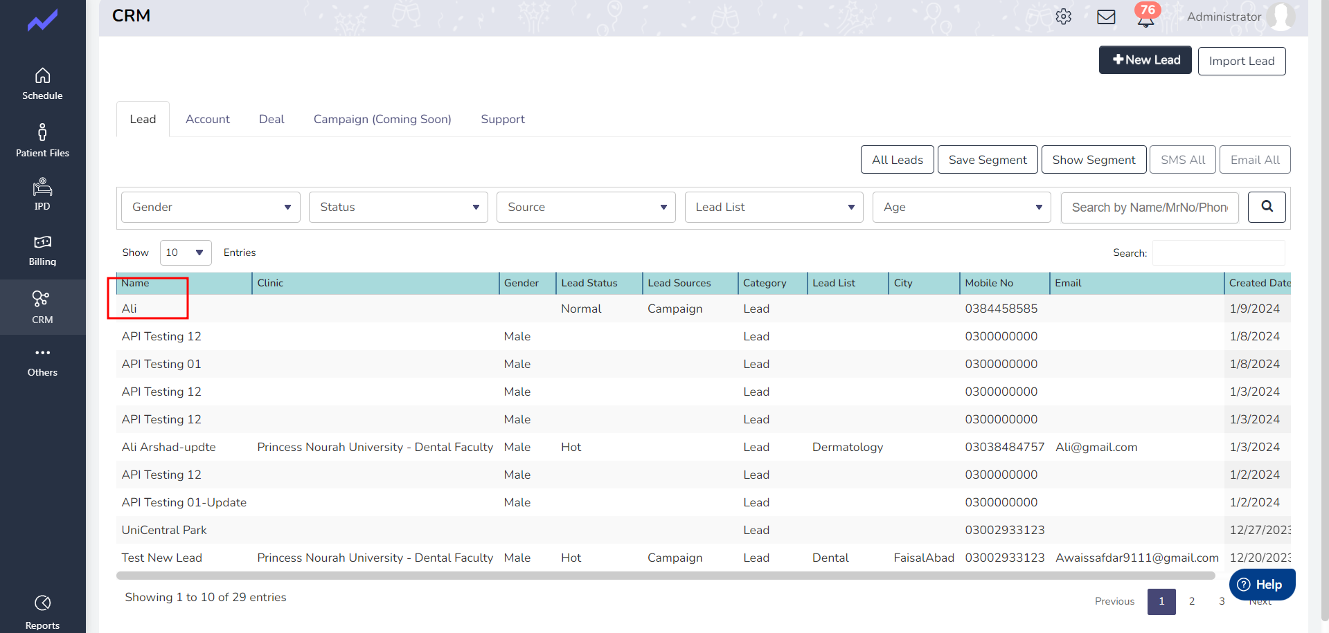Expand the Source filter dropdown

tap(586, 207)
